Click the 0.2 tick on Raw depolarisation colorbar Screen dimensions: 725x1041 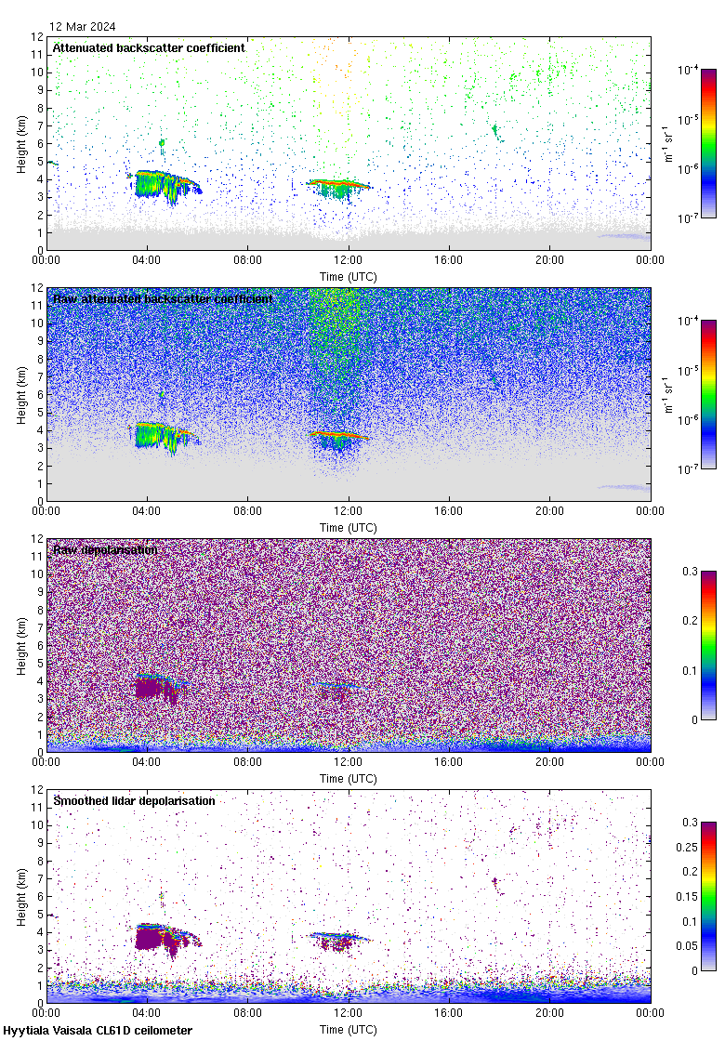tap(691, 621)
